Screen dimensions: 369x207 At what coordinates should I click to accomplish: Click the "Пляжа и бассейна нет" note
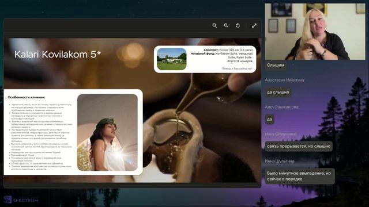[x=237, y=68]
